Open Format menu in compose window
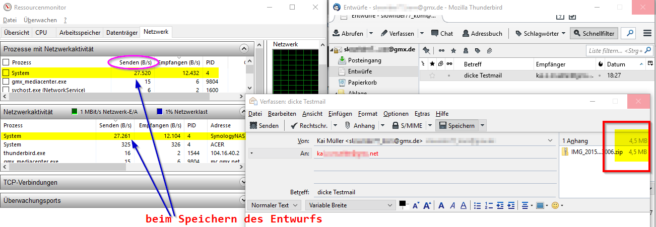The height and width of the screenshot is (227, 656). click(368, 114)
